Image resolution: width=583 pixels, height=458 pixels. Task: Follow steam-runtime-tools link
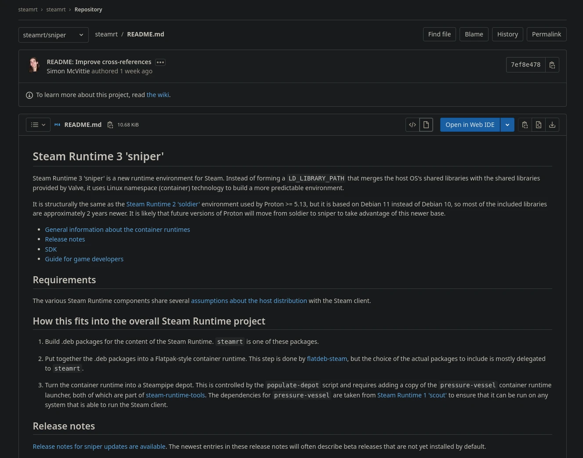coord(175,395)
